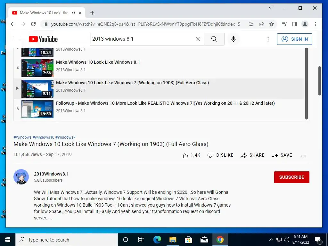
Task: Open 2013Windows8.1 channel name link
Action: click(51, 174)
